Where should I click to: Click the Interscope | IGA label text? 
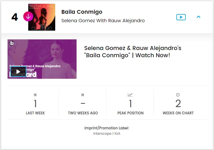click(107, 134)
